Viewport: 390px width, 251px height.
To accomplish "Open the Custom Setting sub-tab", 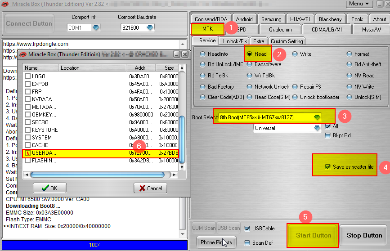I will click(x=287, y=41).
